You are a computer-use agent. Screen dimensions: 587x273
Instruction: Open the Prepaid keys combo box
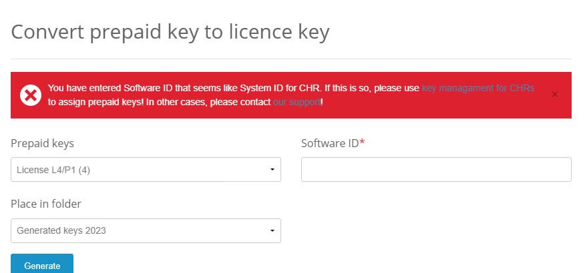click(146, 170)
